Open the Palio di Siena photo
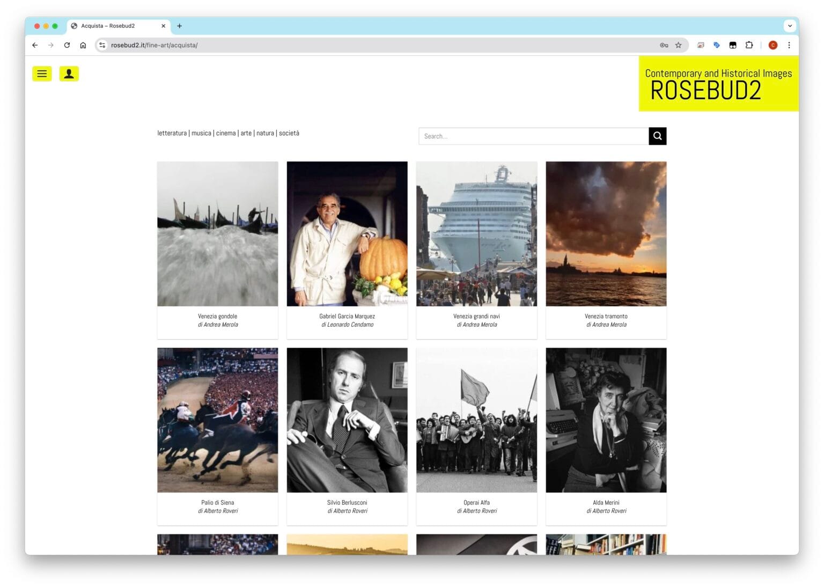Screen dimensions: 824x588 pyautogui.click(x=217, y=420)
